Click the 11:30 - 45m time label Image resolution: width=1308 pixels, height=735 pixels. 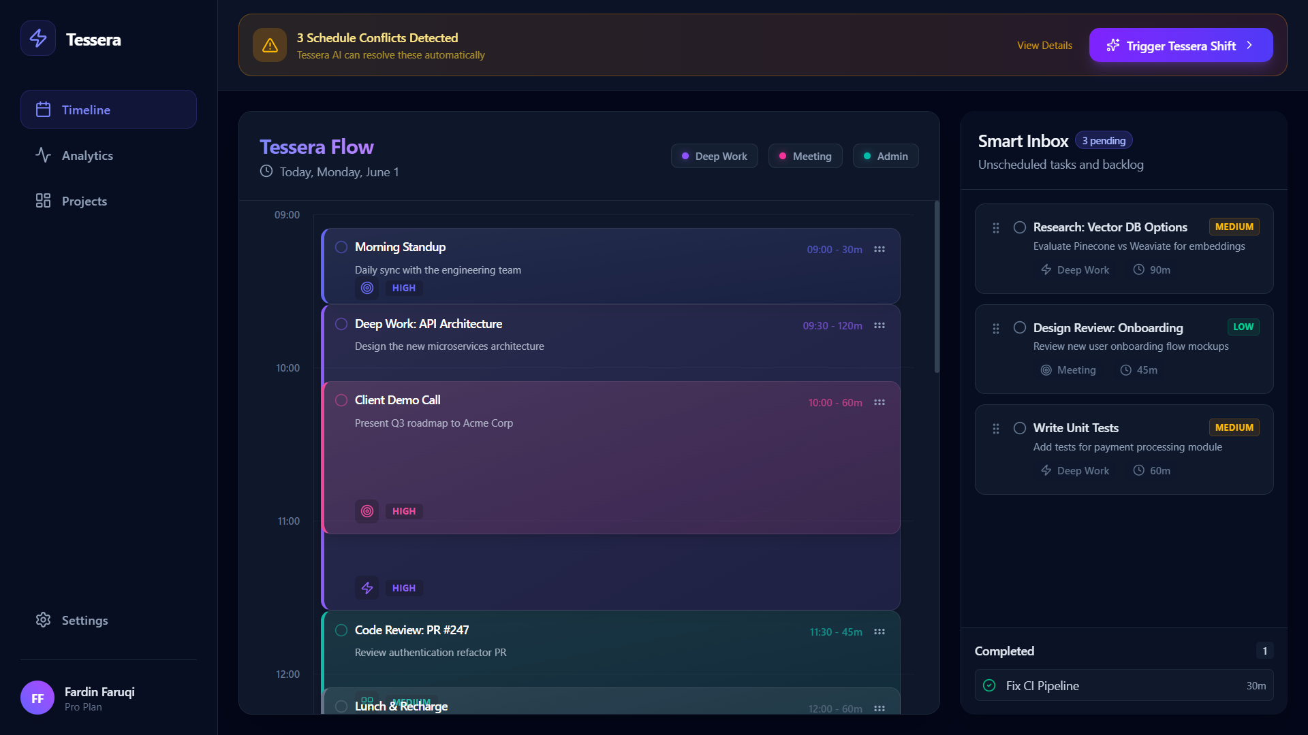(x=836, y=632)
